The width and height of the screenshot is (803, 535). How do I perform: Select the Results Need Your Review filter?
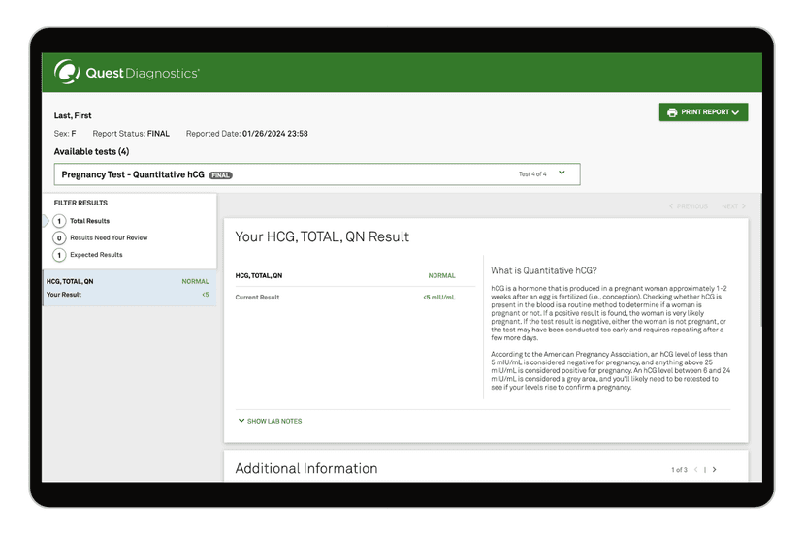click(x=108, y=237)
